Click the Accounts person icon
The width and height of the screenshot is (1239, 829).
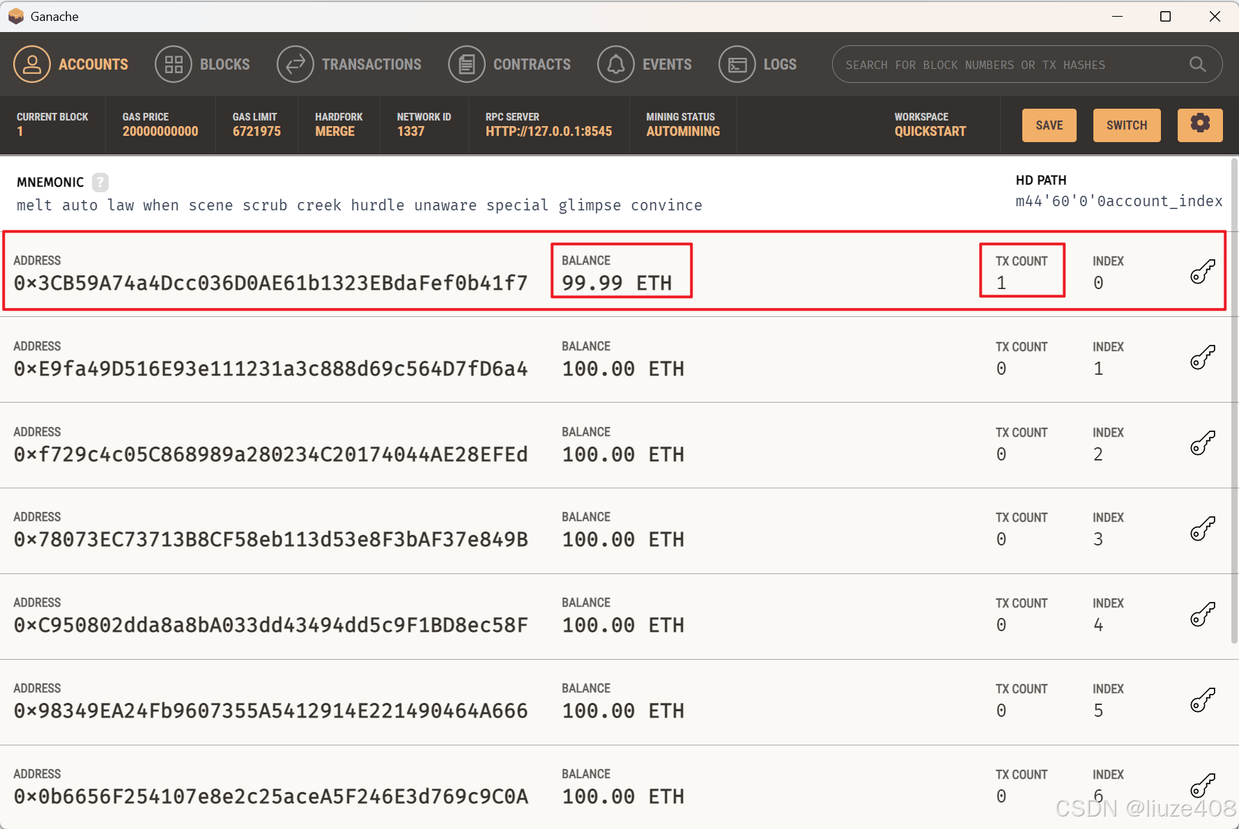pos(32,64)
